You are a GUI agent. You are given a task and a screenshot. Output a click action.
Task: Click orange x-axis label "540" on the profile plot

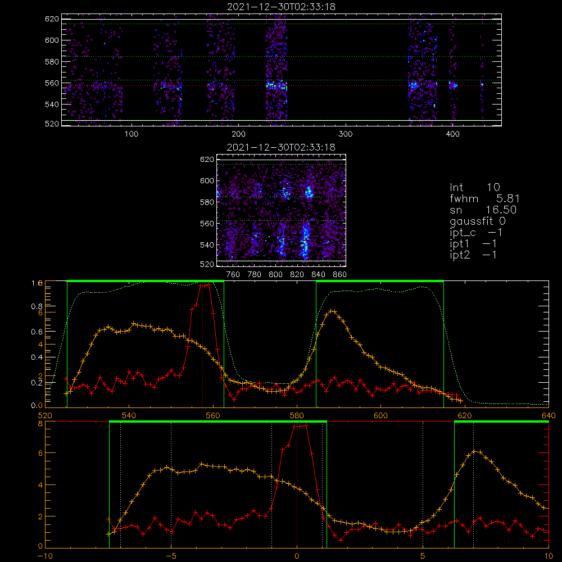(129, 415)
